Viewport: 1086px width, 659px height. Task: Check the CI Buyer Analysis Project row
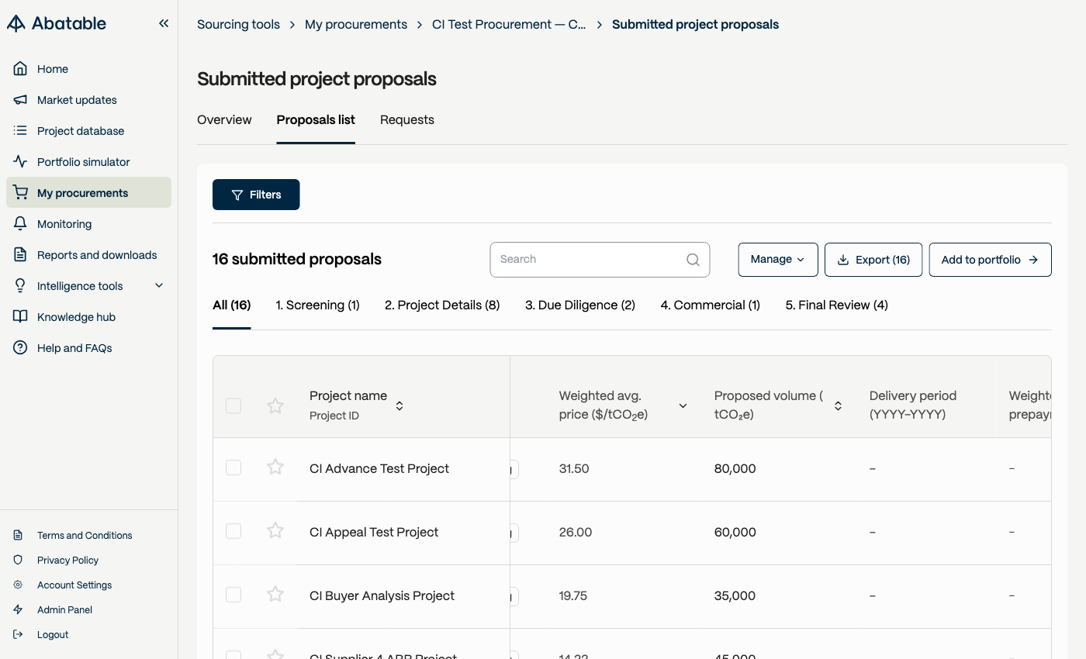233,595
